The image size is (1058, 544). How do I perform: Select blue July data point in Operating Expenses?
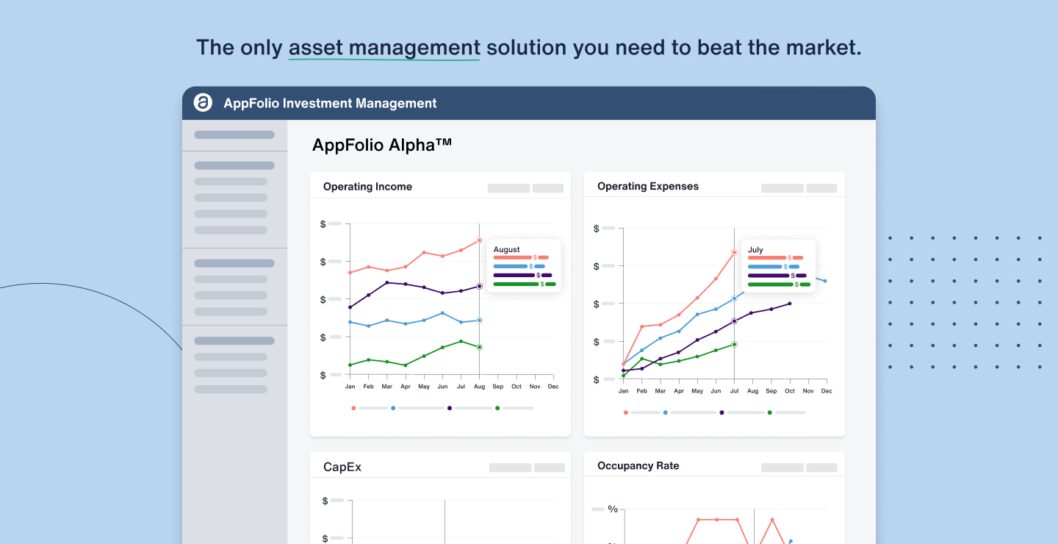tap(734, 298)
